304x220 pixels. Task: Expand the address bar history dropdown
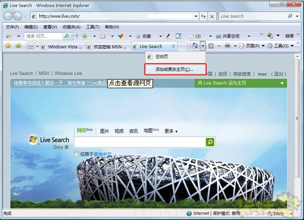click(x=196, y=16)
